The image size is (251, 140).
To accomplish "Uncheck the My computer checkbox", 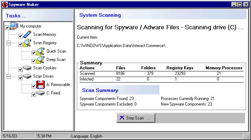I will click(x=7, y=28).
